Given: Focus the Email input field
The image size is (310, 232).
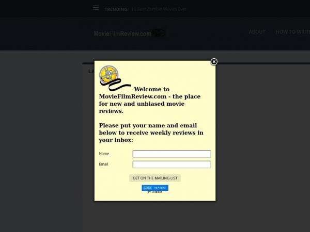Looking at the screenshot, I should coord(172,164).
